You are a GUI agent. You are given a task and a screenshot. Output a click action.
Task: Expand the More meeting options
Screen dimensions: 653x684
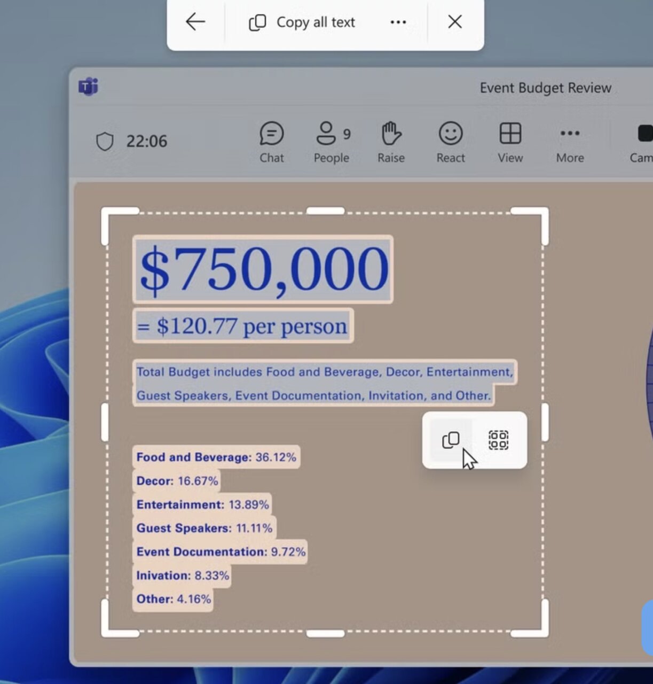pos(570,142)
